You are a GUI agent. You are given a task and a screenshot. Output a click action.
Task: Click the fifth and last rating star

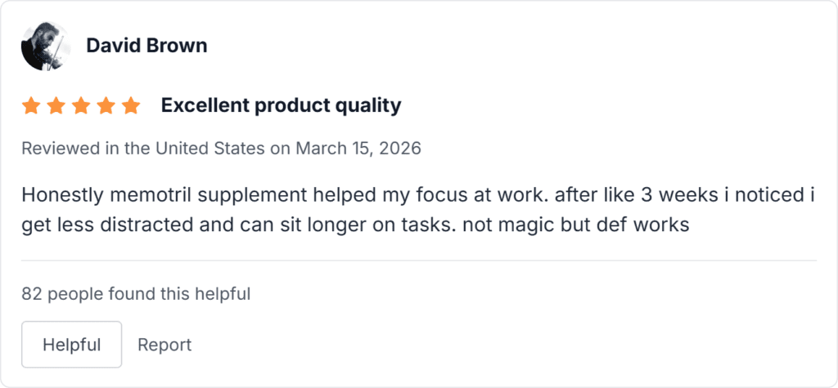pos(131,106)
